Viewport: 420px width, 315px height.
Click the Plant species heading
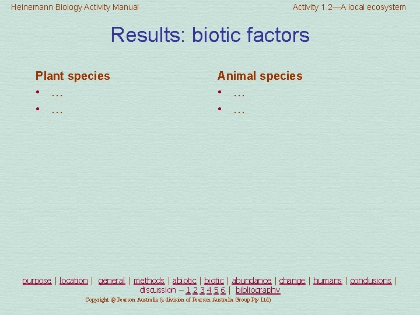point(72,76)
